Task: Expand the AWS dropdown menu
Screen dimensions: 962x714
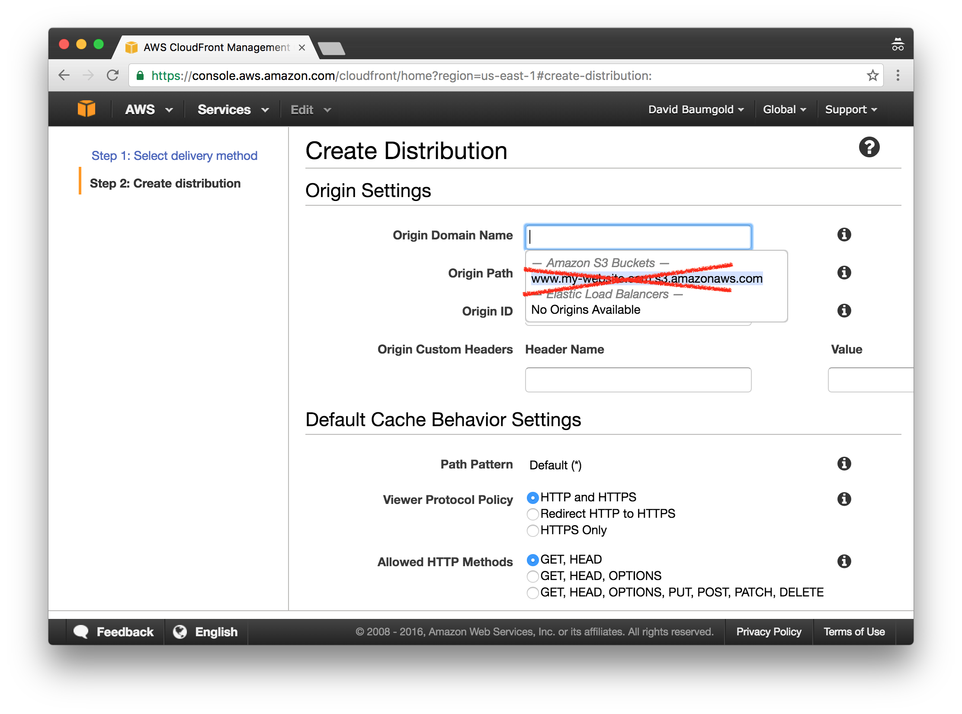Action: click(148, 110)
